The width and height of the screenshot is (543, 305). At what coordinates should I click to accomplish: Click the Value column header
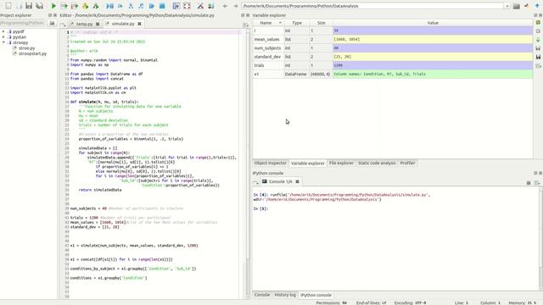click(433, 23)
